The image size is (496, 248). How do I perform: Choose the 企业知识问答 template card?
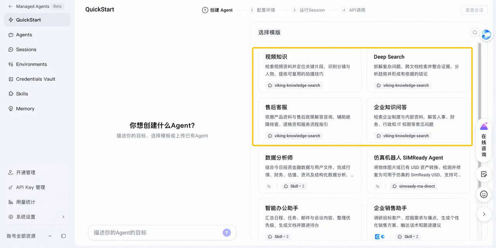pos(418,121)
